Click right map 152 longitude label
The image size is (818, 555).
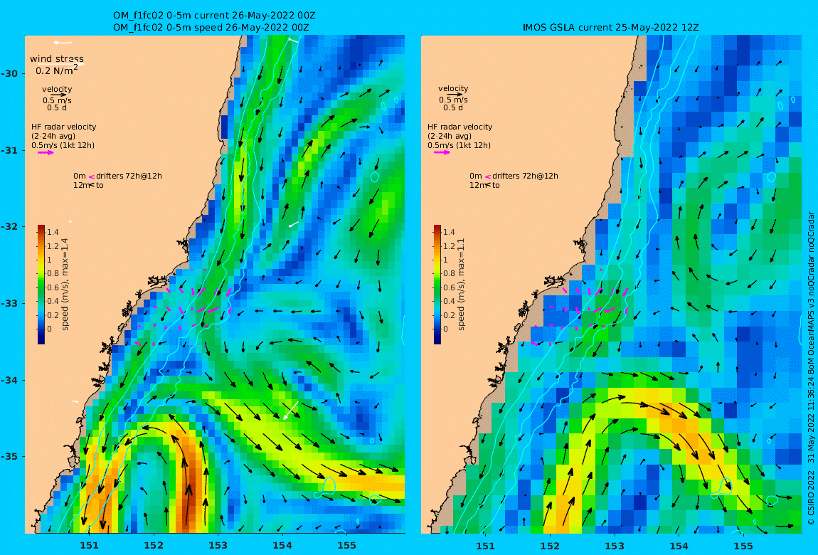[550, 546]
